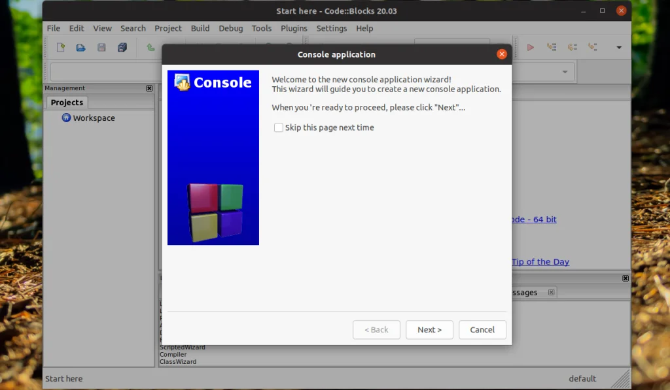Open the Project menu
The height and width of the screenshot is (390, 670).
pos(168,28)
